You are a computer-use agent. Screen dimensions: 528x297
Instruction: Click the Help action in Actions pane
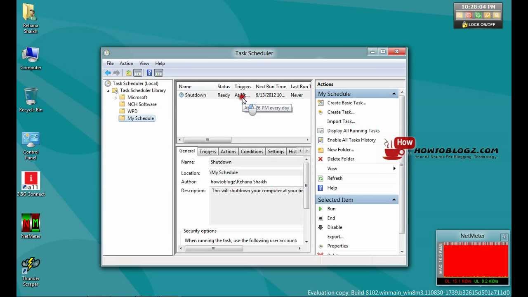332,188
